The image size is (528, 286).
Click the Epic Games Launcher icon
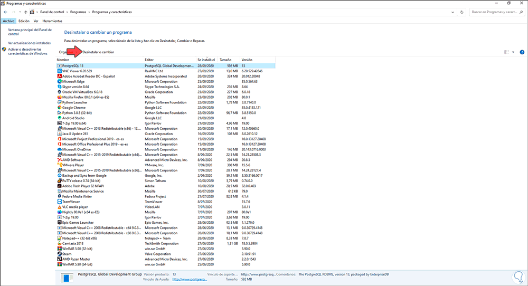[x=60, y=223]
